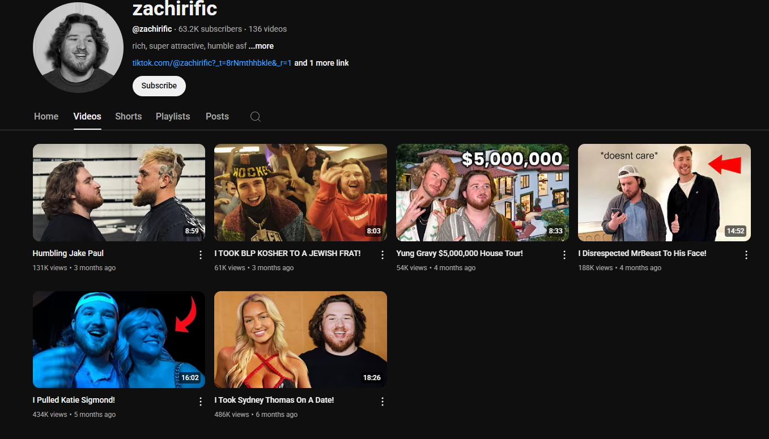Play the I Took Sydney Thomas On A Date thumbnail
The width and height of the screenshot is (769, 439).
click(x=300, y=339)
